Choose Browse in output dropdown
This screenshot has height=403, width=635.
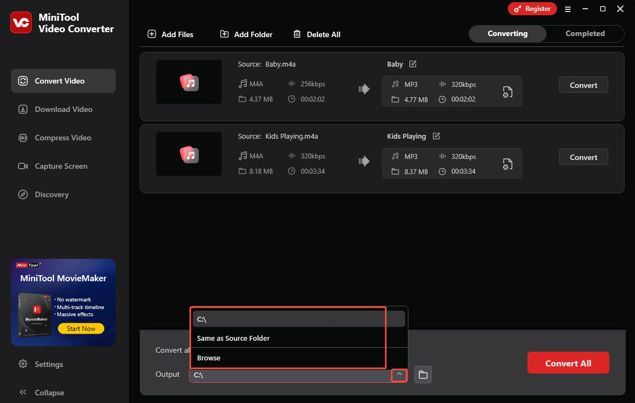click(x=299, y=358)
